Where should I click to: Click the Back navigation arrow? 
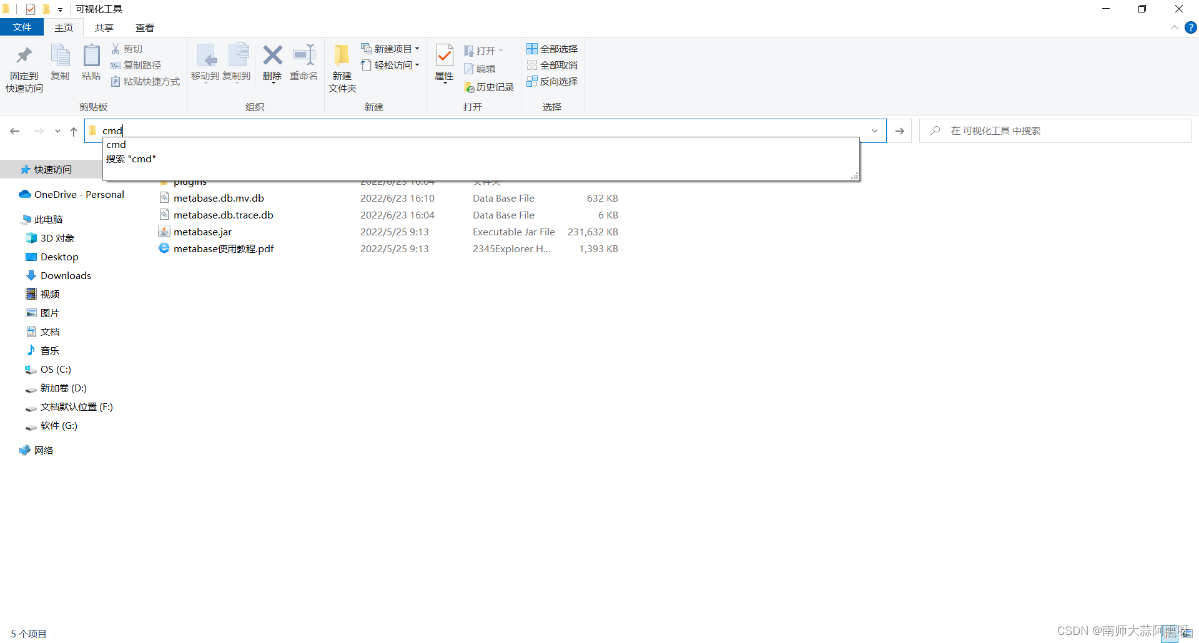coord(15,131)
